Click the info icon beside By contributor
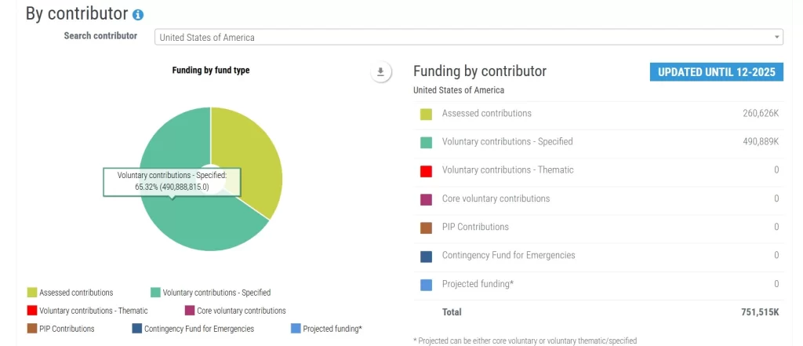 pos(138,15)
